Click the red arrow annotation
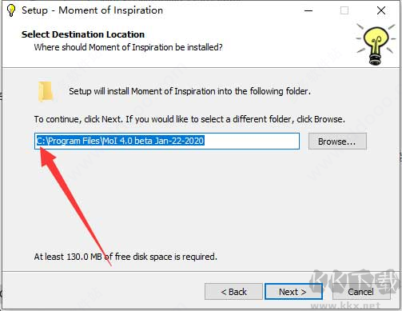402x311 pixels. [x=74, y=206]
